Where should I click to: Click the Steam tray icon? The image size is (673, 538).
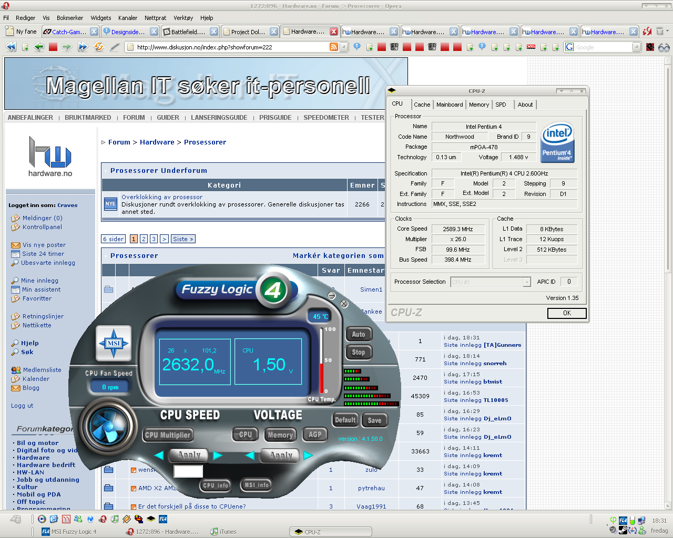[623, 530]
